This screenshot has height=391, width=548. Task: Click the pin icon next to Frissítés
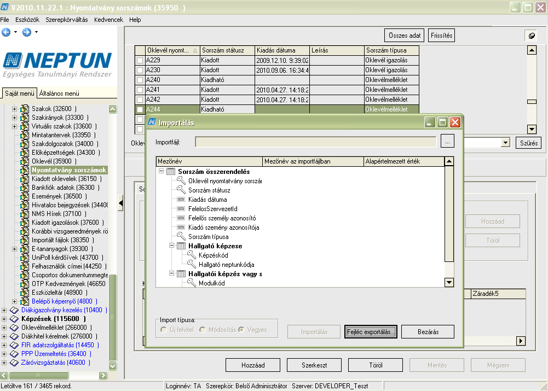pyautogui.click(x=531, y=36)
